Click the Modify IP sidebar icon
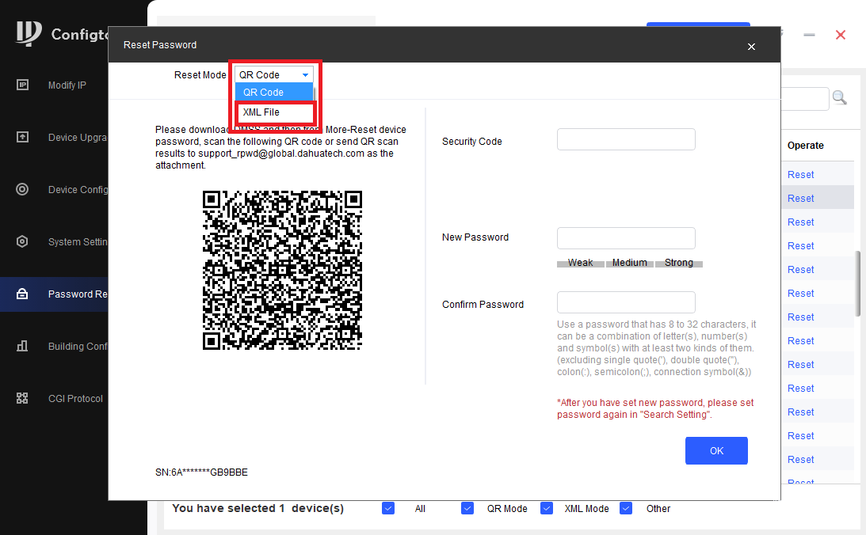 (x=22, y=85)
